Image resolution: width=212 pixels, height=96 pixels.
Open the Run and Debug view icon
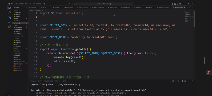[9, 22]
